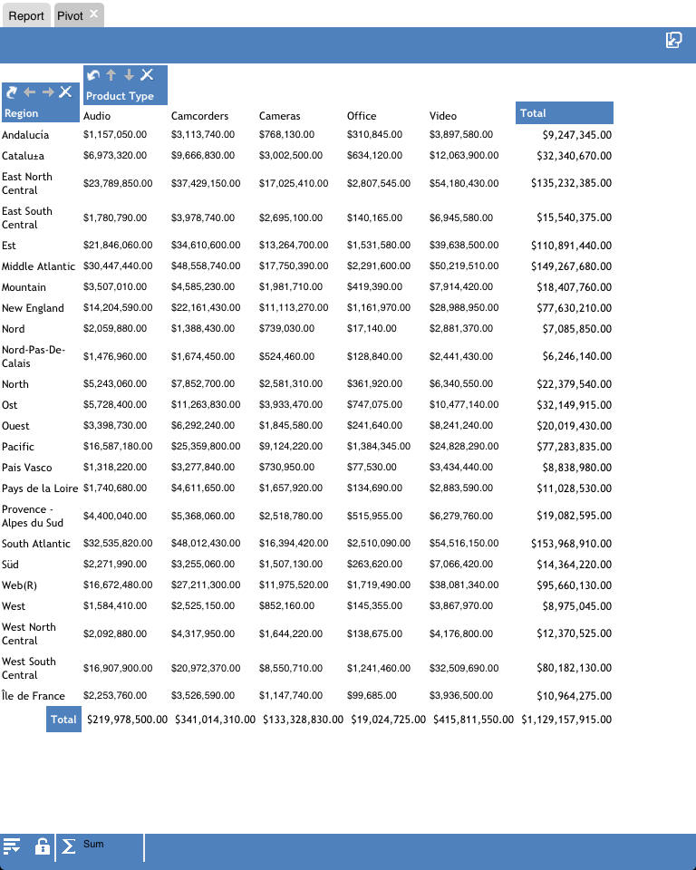The height and width of the screenshot is (870, 696).
Task: Click the Sigma aggregation icon
Action: coord(68,846)
